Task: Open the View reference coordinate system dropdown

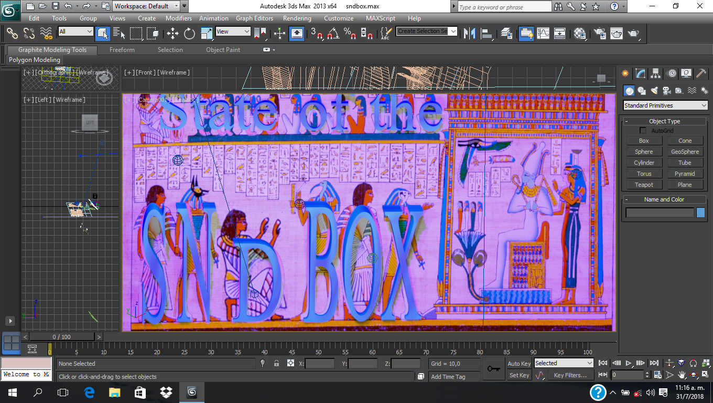Action: pyautogui.click(x=233, y=31)
